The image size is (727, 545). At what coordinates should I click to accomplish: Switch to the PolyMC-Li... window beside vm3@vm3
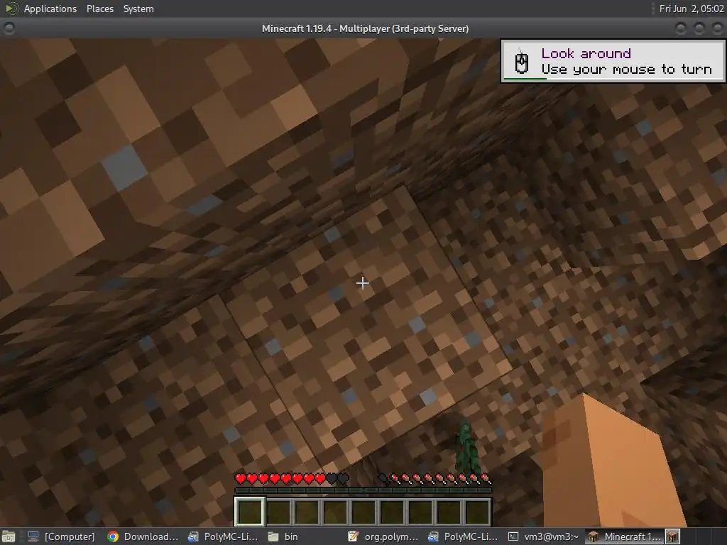tap(463, 536)
